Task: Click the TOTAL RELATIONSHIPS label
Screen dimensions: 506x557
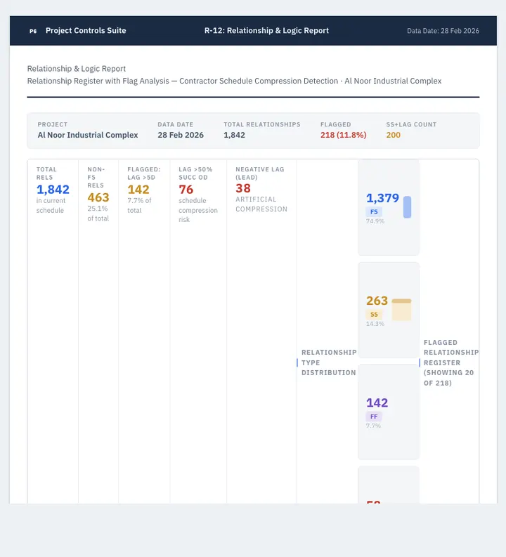Action: tap(262, 124)
